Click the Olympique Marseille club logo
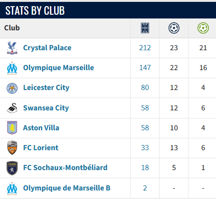This screenshot has width=216, height=199. coord(12,68)
